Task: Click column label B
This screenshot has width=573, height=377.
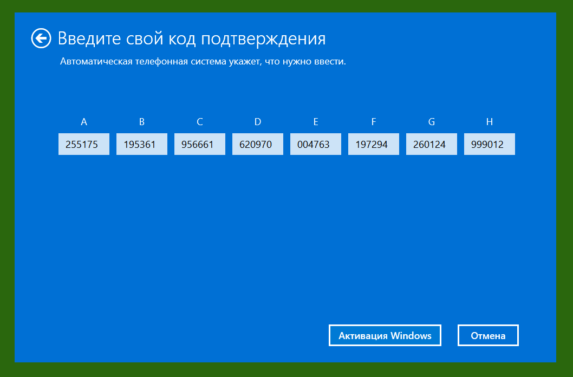Action: click(142, 122)
